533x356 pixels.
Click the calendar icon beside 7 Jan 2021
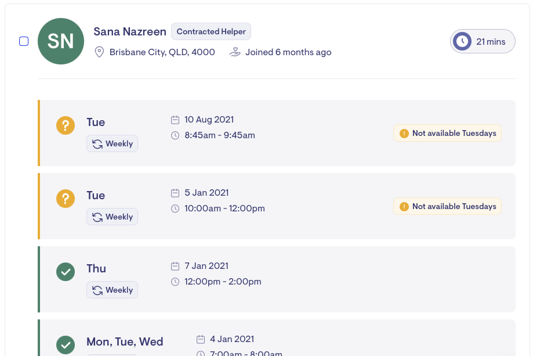(175, 267)
